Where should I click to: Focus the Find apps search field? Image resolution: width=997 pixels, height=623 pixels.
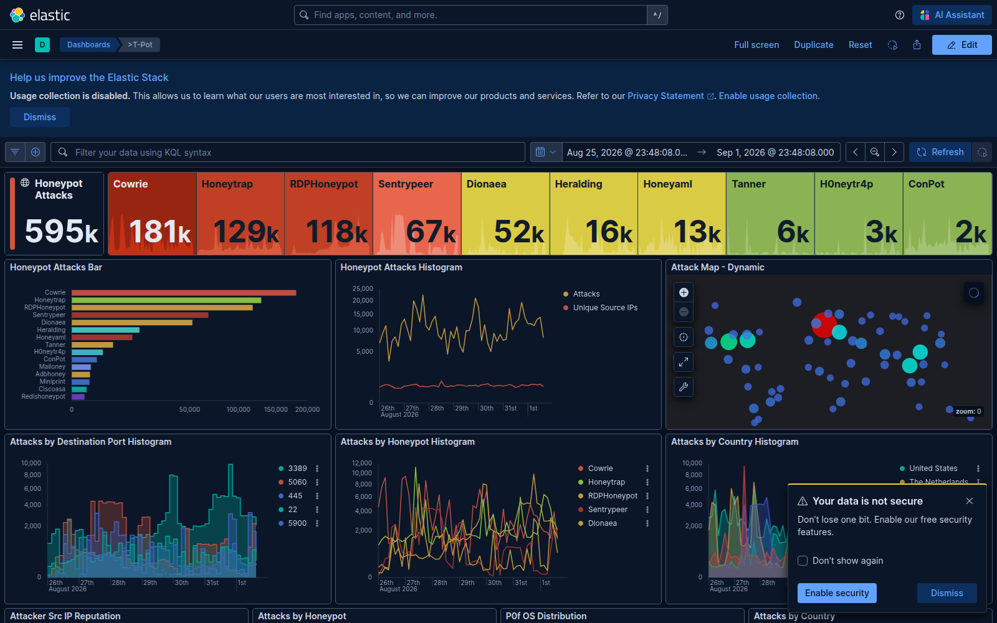pos(470,15)
